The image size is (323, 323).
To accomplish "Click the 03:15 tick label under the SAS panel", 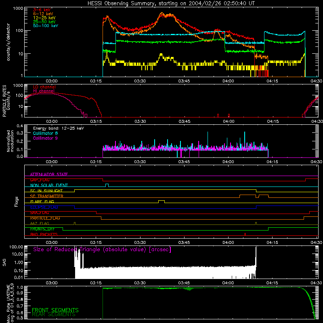I will pos(96,283).
